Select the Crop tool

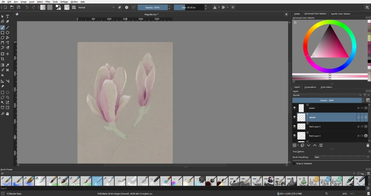[x=2, y=59]
